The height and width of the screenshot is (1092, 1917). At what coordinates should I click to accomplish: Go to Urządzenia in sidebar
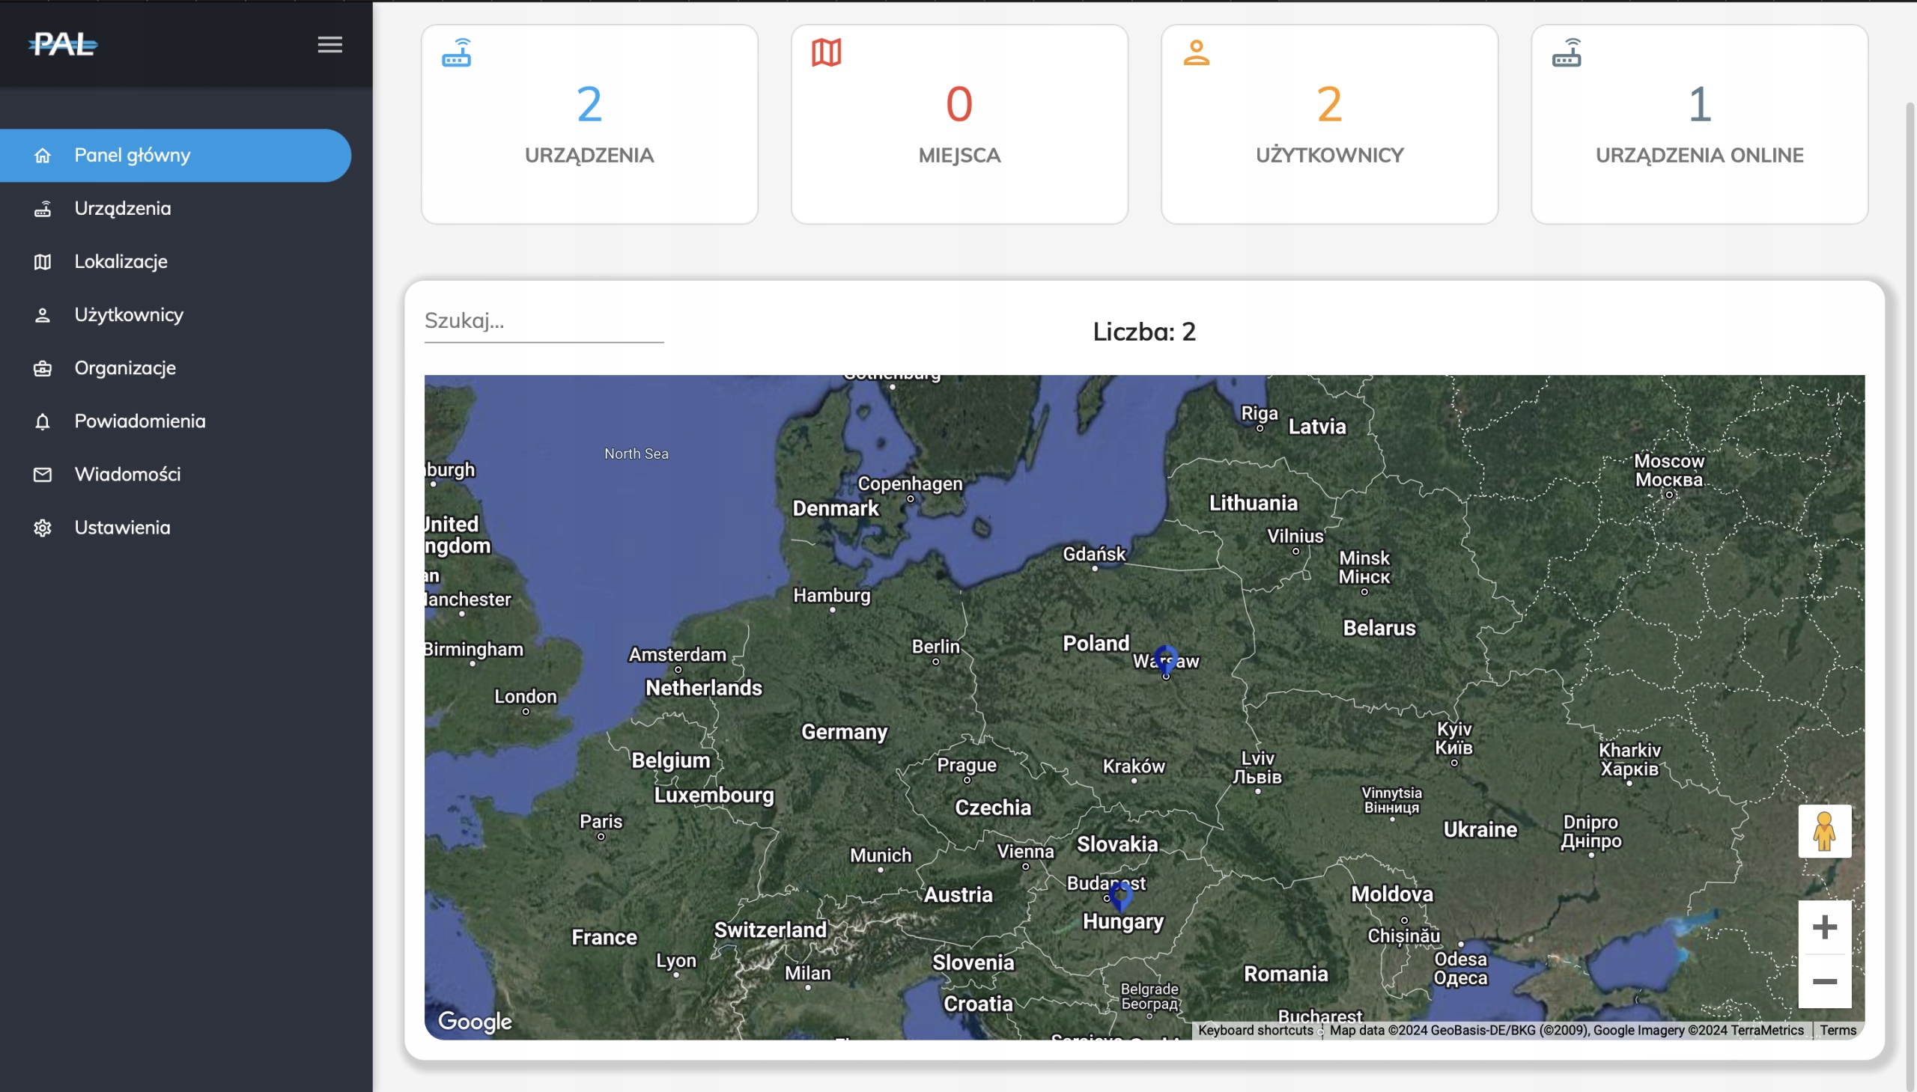[122, 209]
